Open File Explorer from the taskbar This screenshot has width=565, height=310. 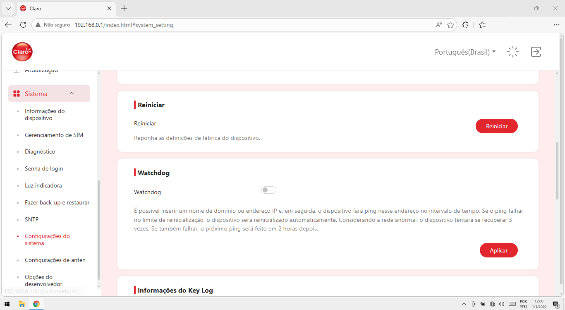pyautogui.click(x=22, y=304)
